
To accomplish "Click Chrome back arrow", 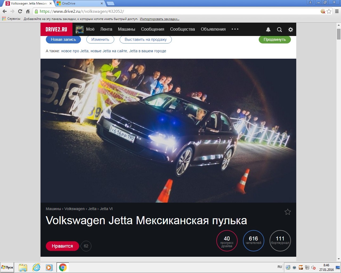I will pyautogui.click(x=5, y=11).
